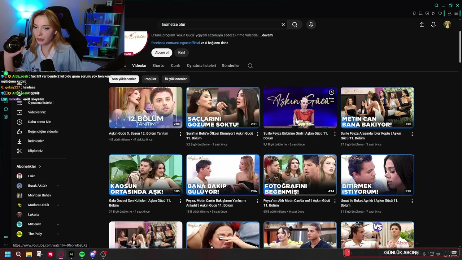
Task: Open the create/upload video icon
Action: pos(422,25)
